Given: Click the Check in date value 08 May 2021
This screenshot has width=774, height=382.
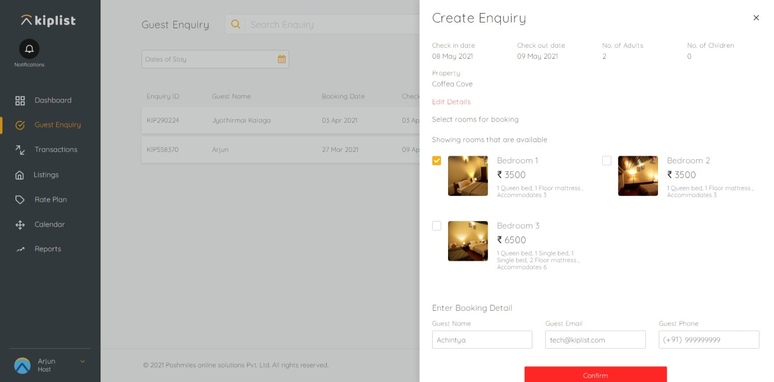Looking at the screenshot, I should (x=452, y=56).
